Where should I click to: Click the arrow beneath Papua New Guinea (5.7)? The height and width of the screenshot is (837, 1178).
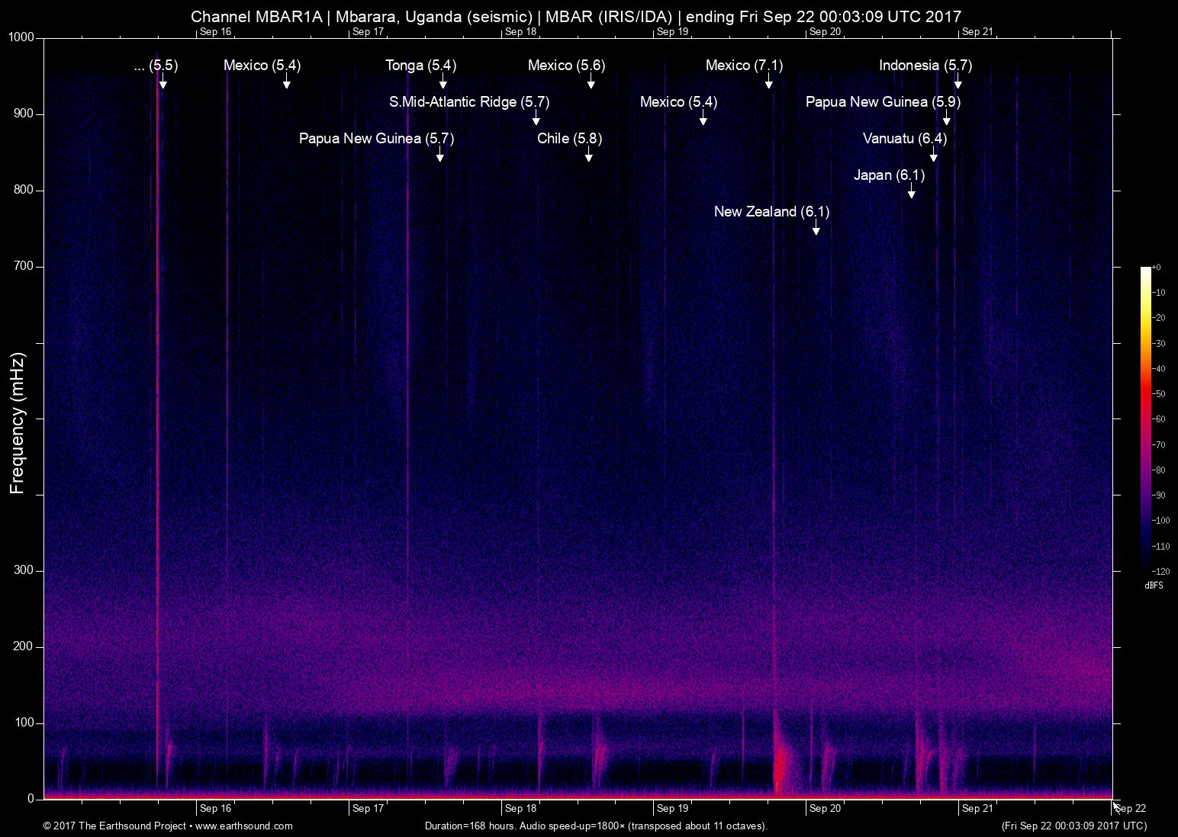pos(439,156)
